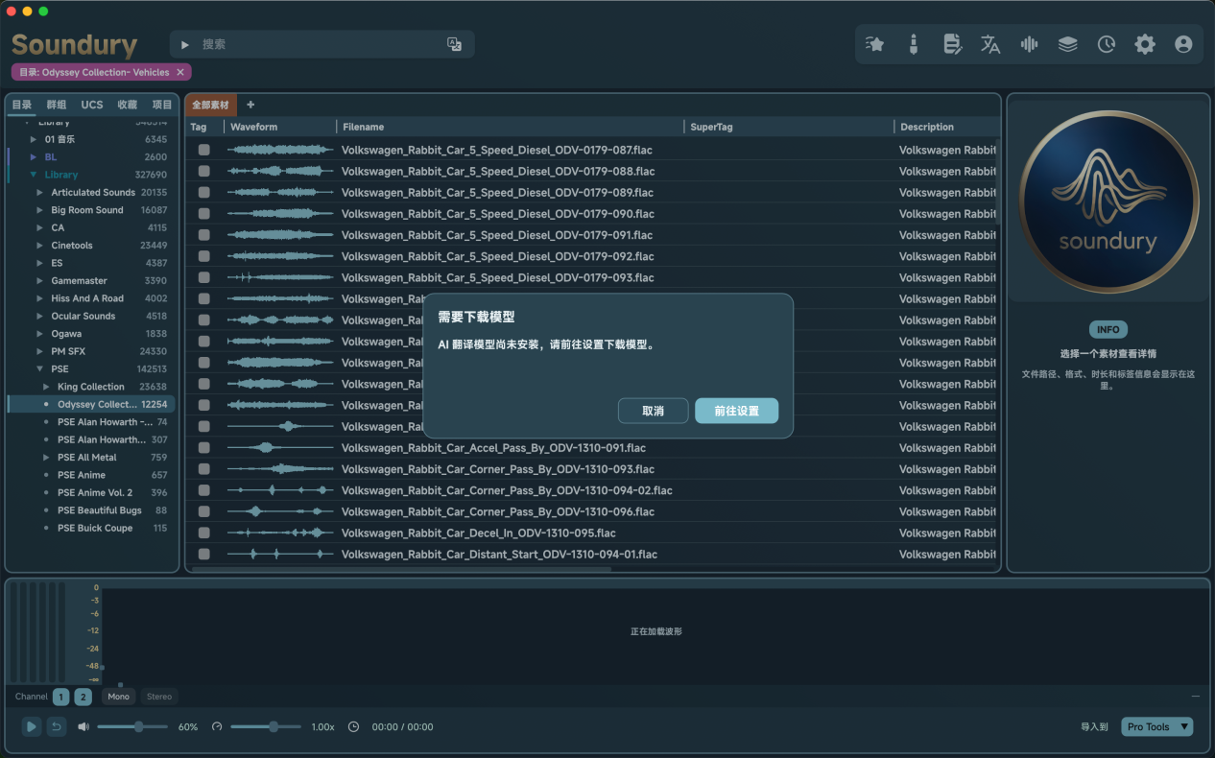Tick checkbox for Accel_Pass_By_ODV-1310-091.flac
The image size is (1215, 758).
203,448
